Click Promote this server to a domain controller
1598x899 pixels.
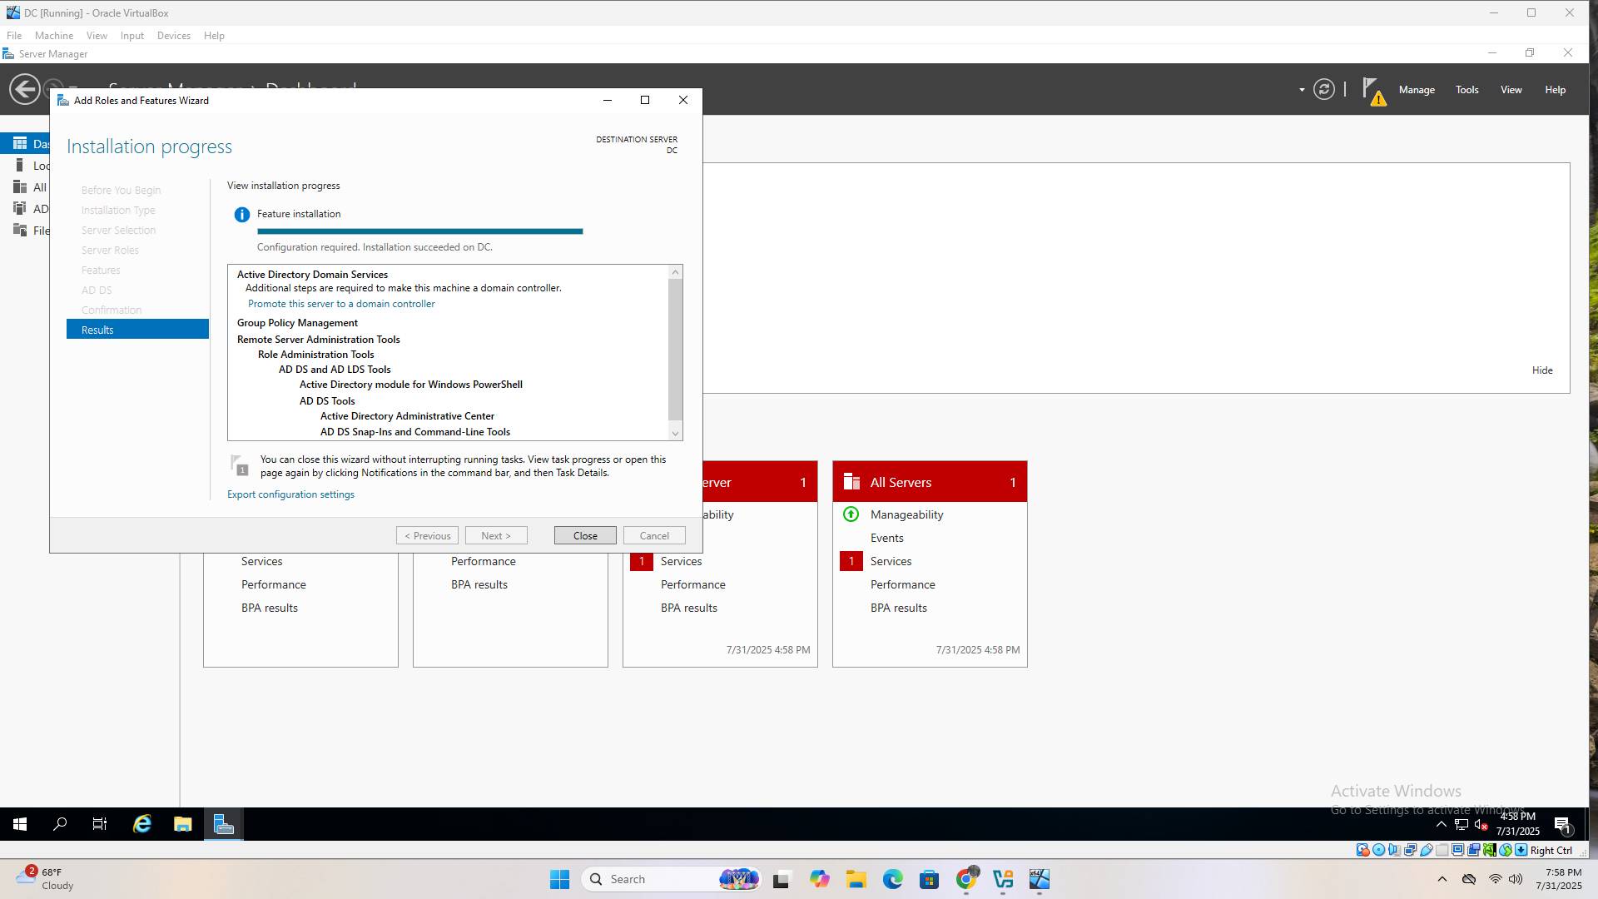pyautogui.click(x=341, y=304)
